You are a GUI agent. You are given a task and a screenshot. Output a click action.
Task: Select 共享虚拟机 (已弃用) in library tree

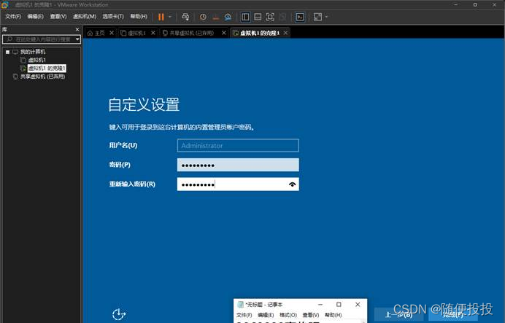tap(42, 77)
